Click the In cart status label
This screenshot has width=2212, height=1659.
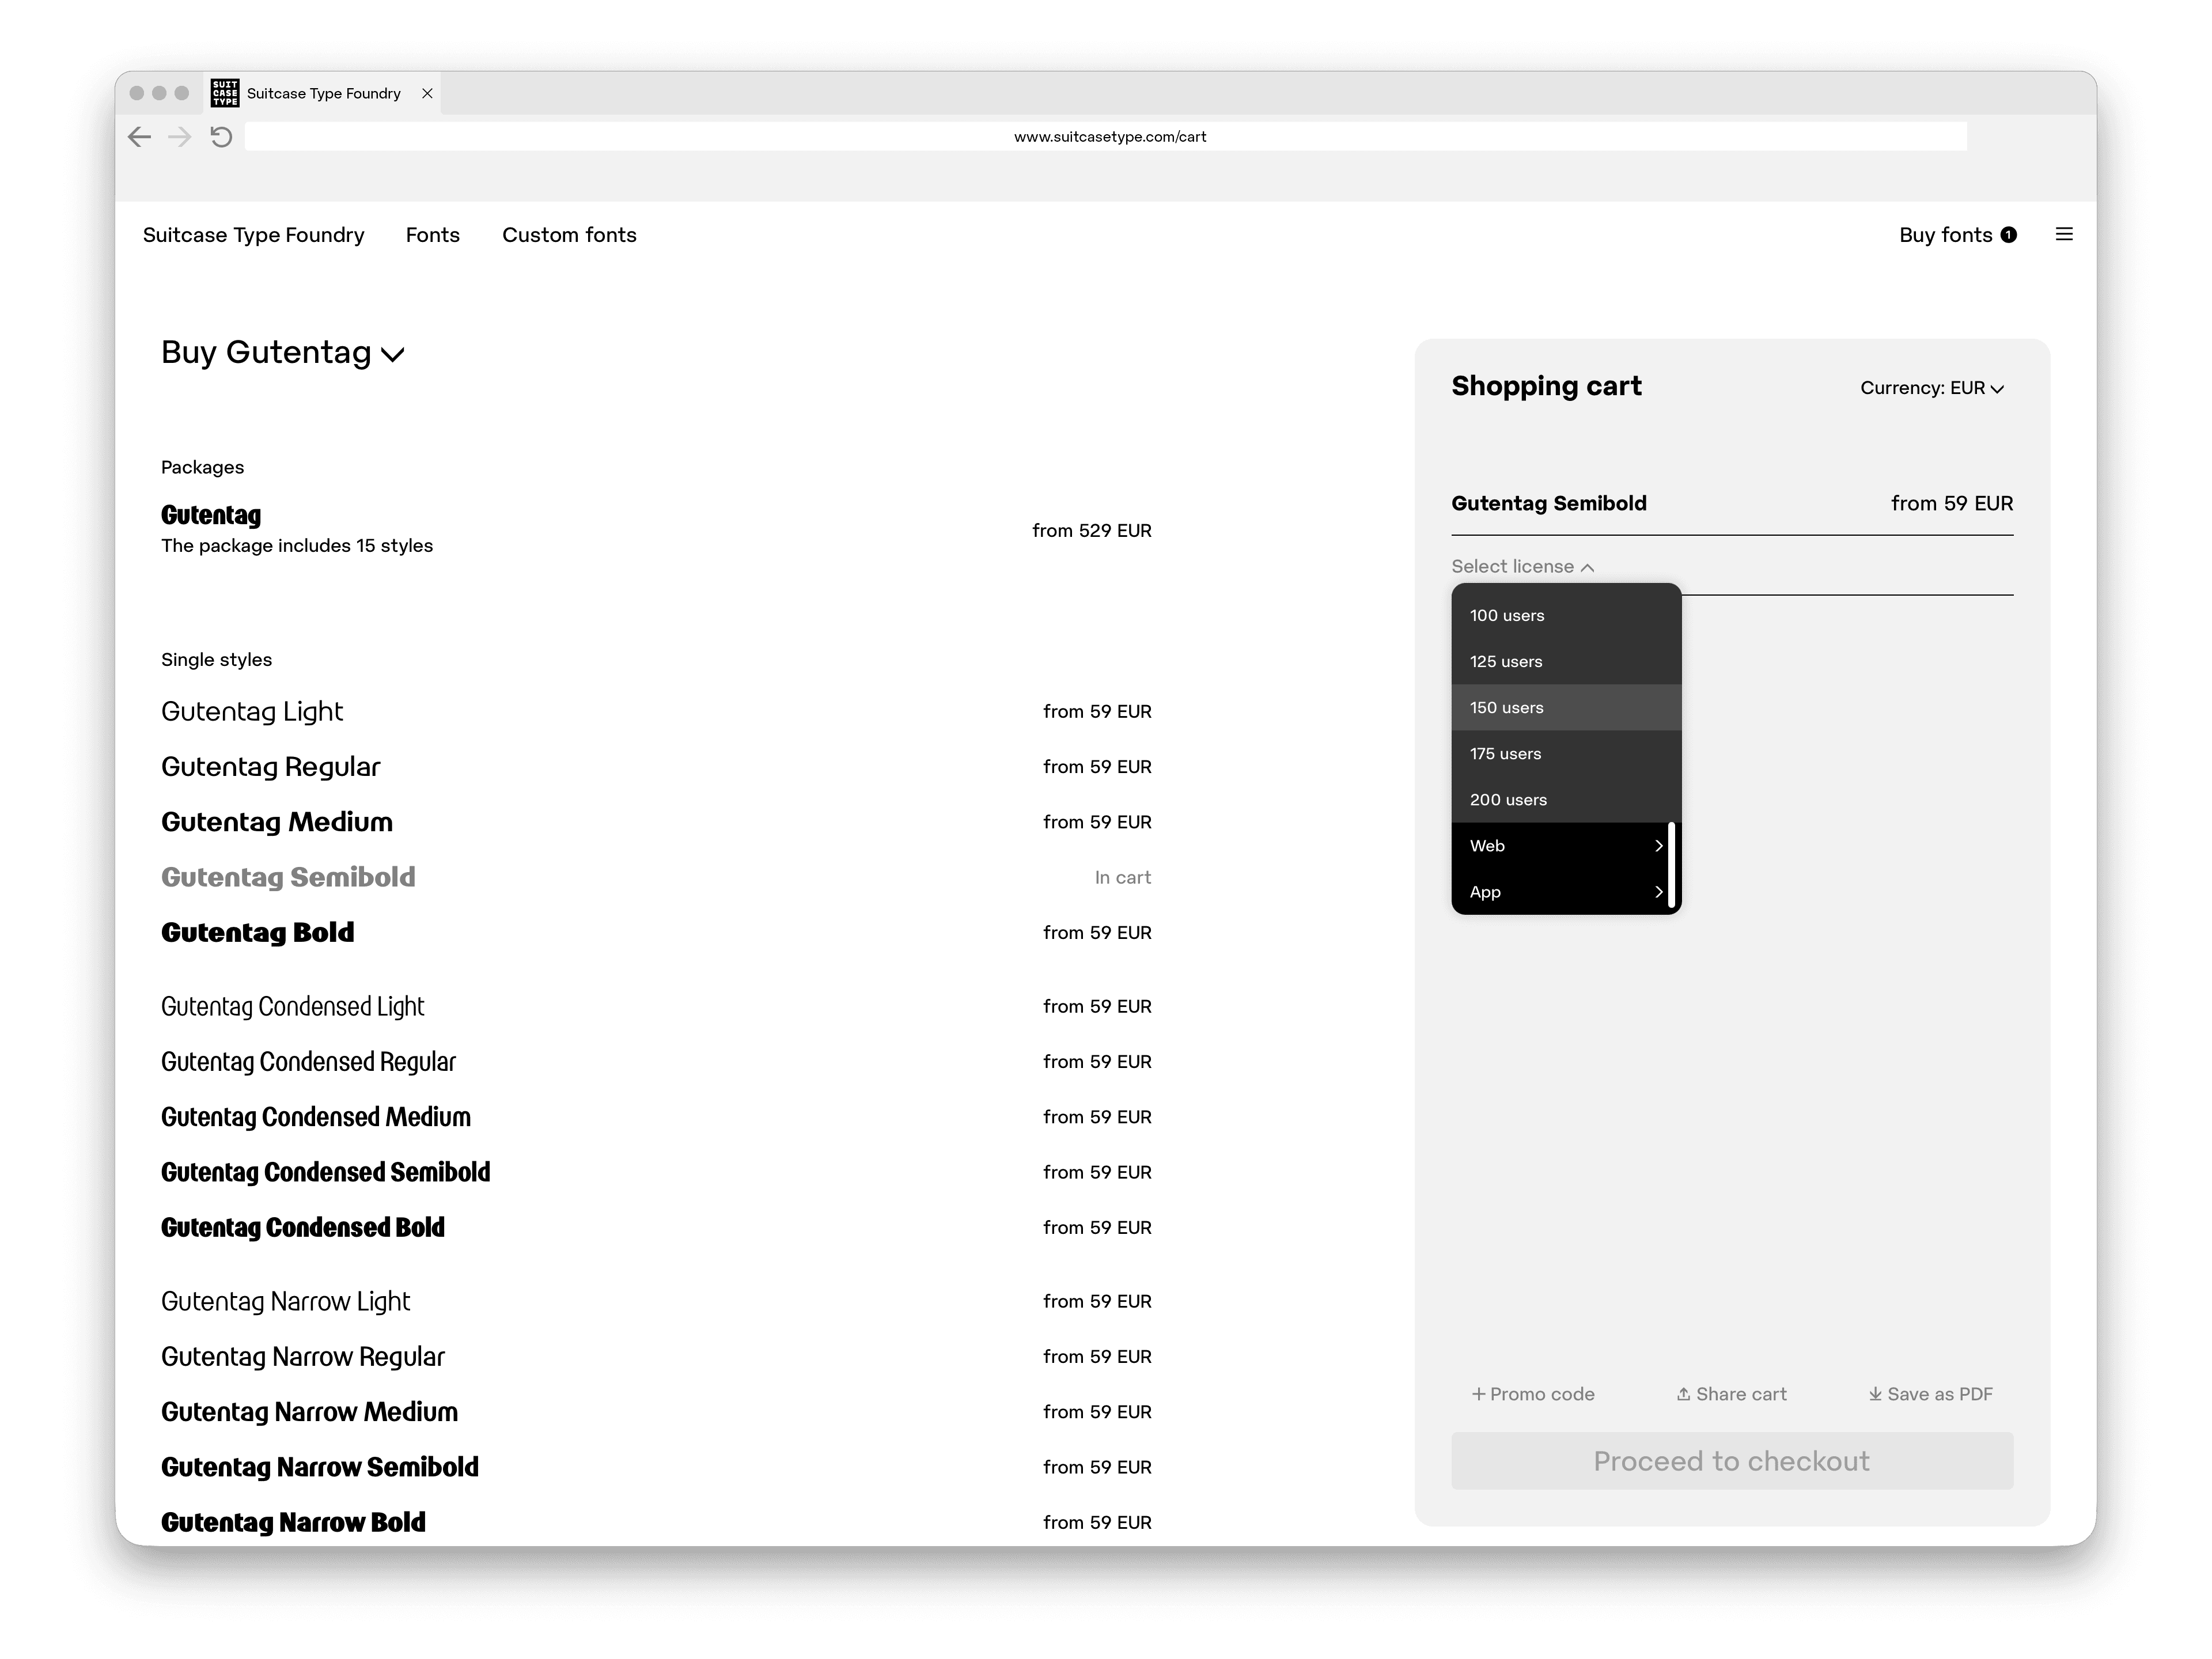tap(1123, 877)
